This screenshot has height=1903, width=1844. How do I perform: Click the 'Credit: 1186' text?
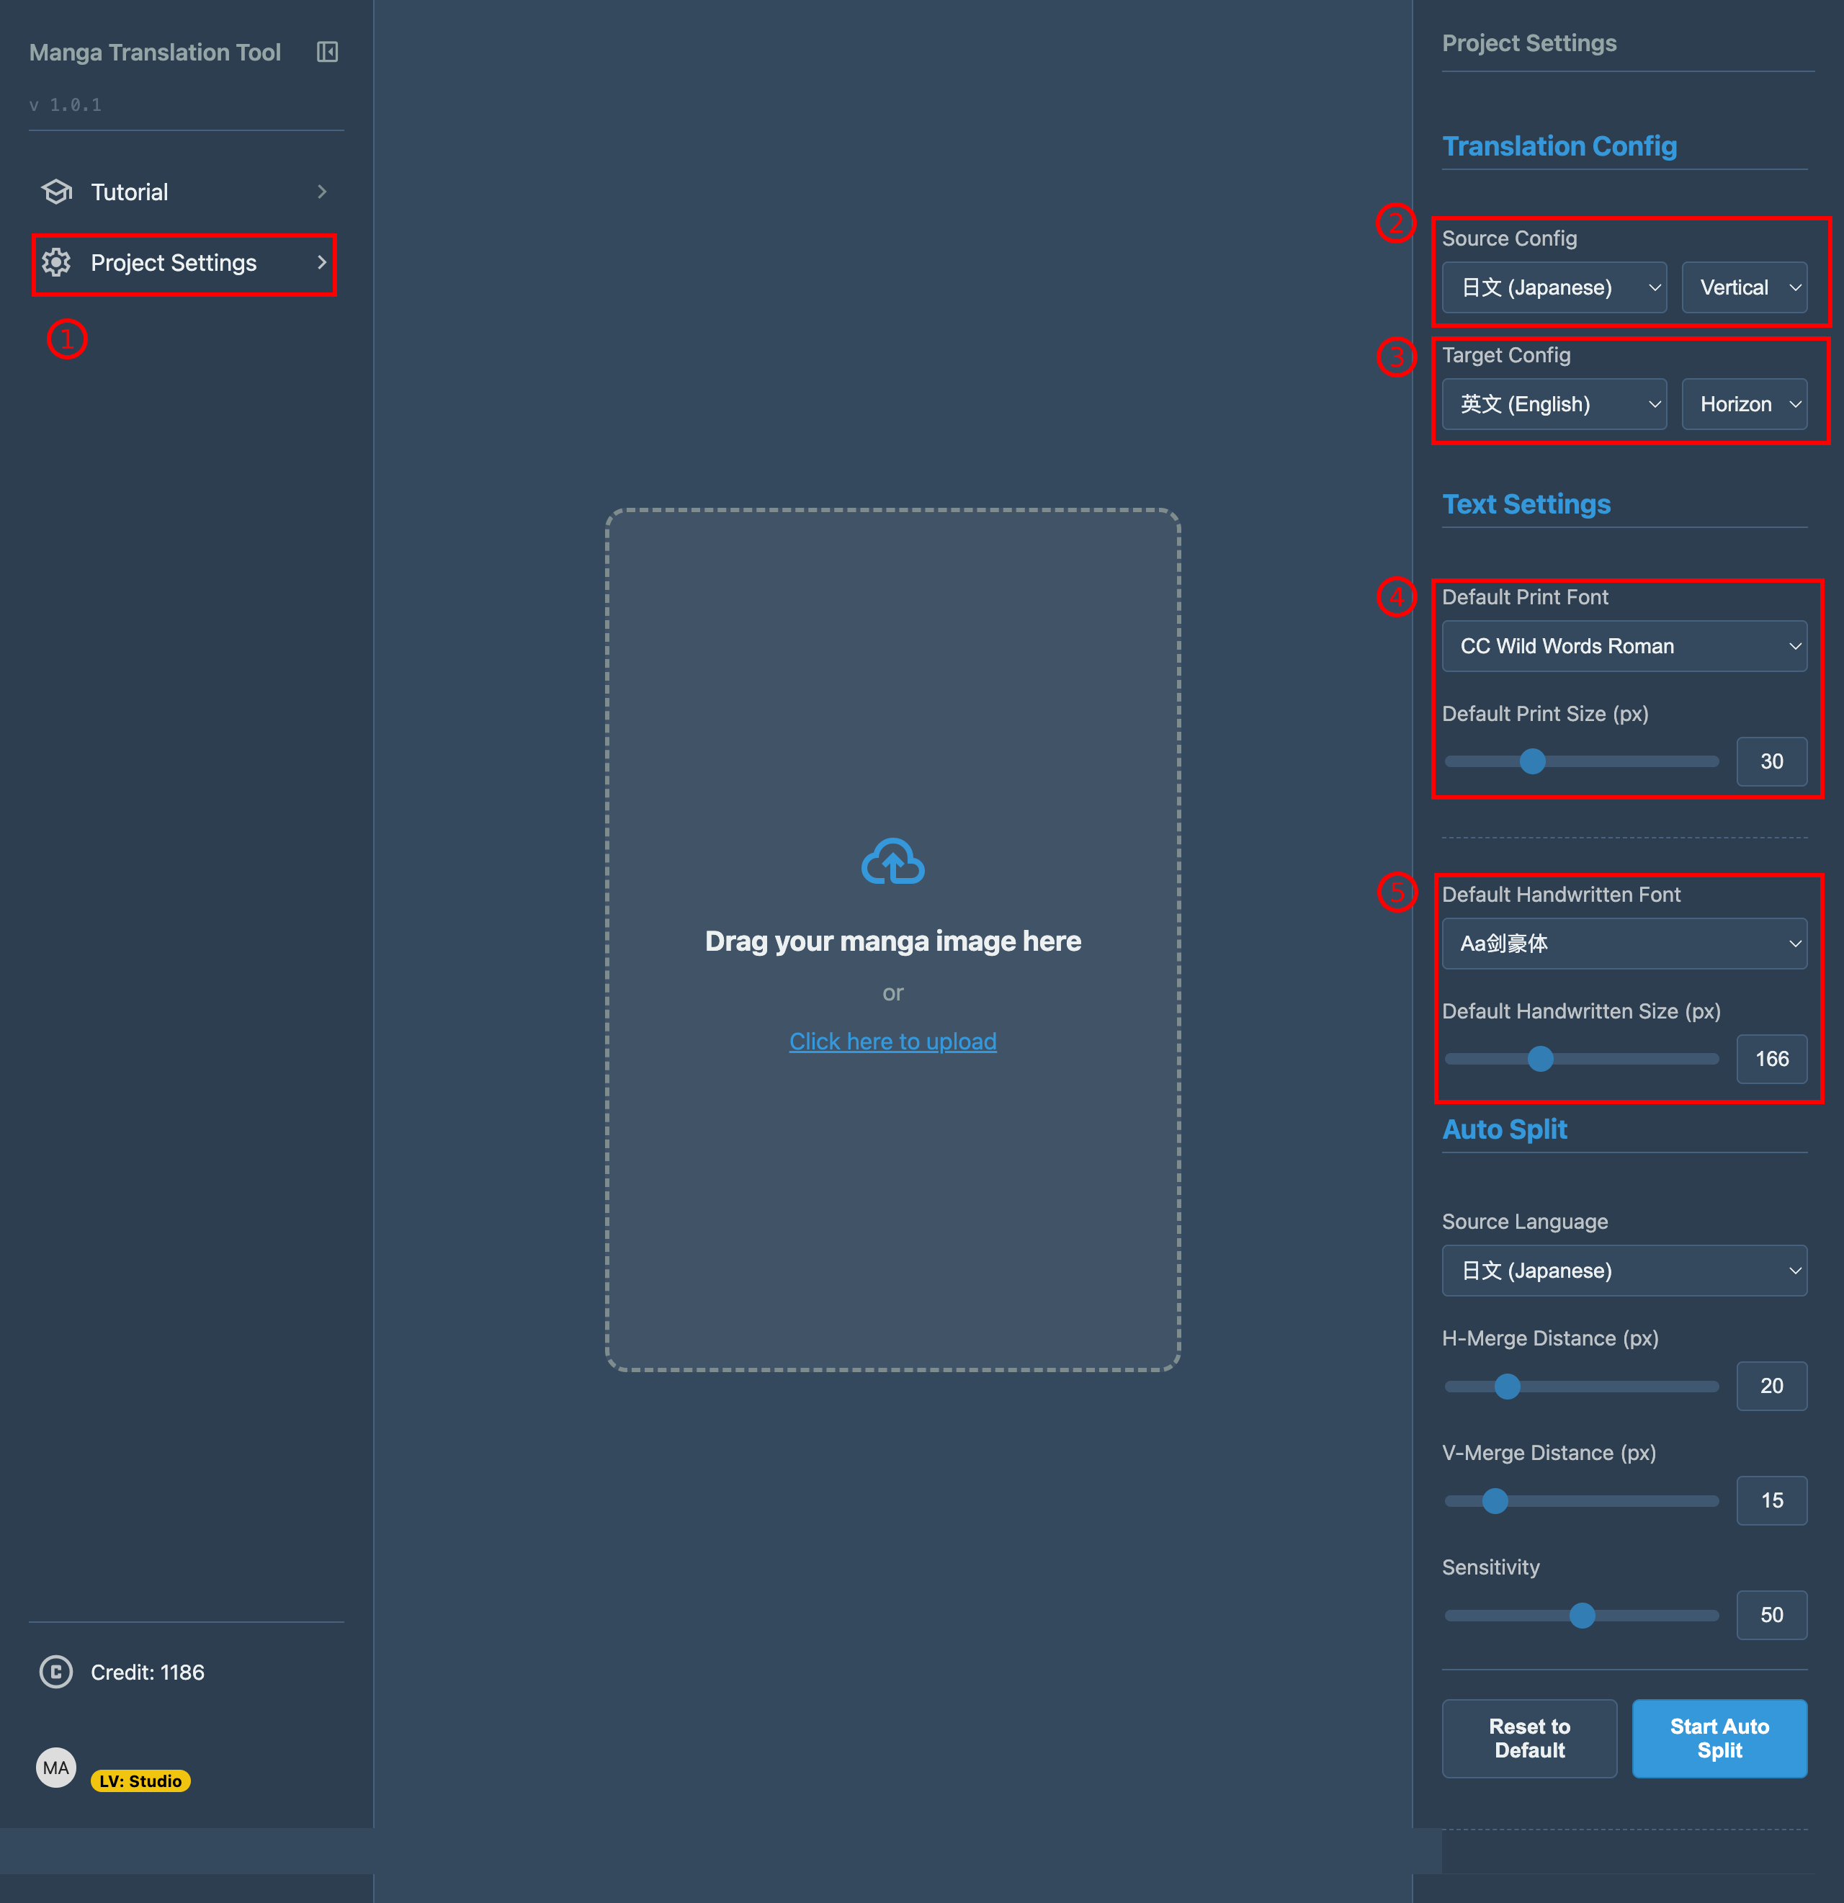[x=148, y=1672]
